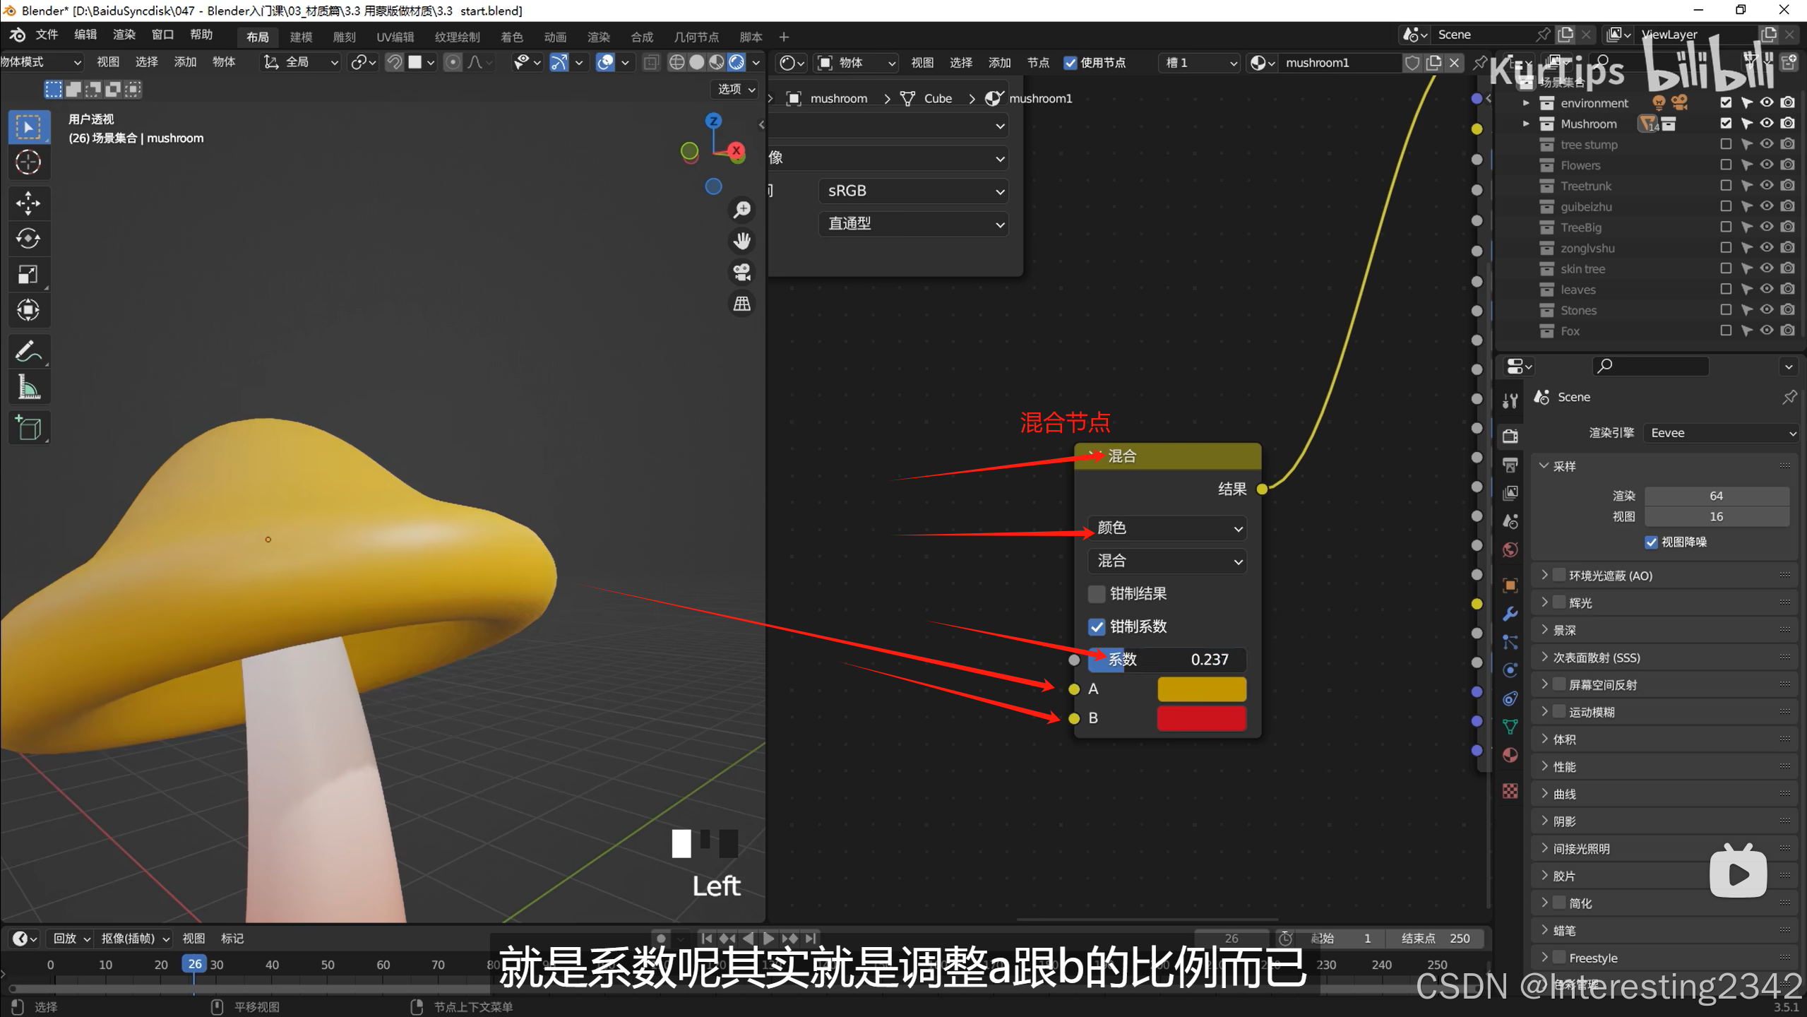
Task: Toggle the camera view icon in viewport
Action: click(x=741, y=272)
